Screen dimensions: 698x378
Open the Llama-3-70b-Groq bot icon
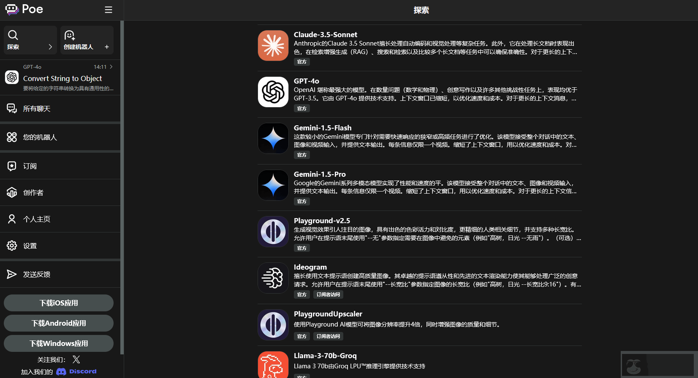273,365
